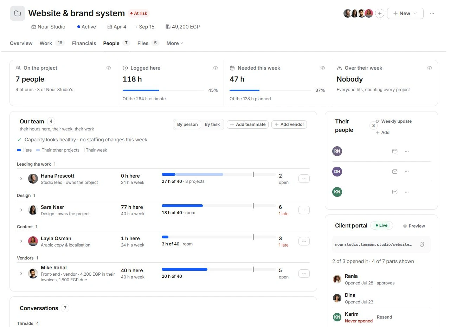Toggle visibility of Over their week card
This screenshot has width=450, height=327.
[x=430, y=68]
